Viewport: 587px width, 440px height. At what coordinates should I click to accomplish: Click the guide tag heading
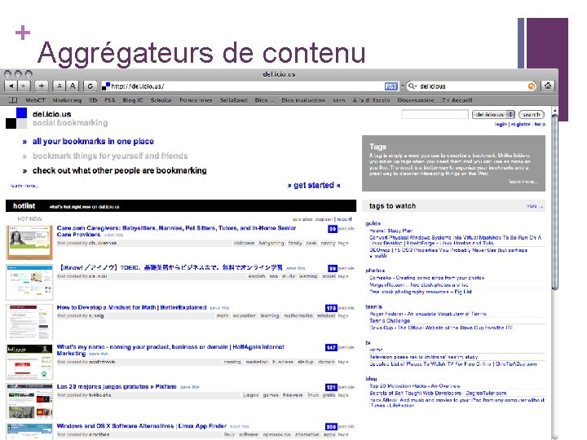point(373,223)
